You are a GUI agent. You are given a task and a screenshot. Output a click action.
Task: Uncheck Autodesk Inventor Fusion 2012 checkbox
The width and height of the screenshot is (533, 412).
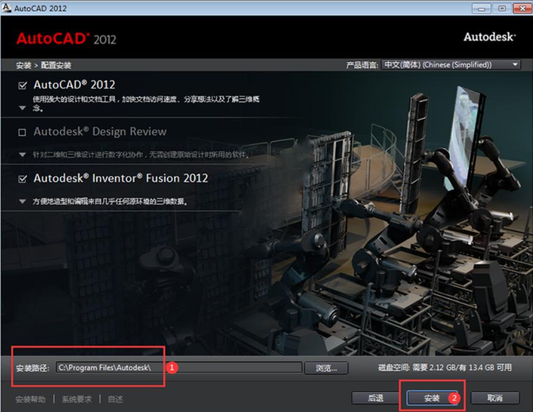point(23,179)
